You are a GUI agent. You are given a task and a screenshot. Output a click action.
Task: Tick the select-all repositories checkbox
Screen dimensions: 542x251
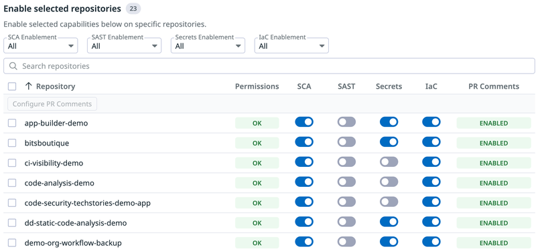12,86
